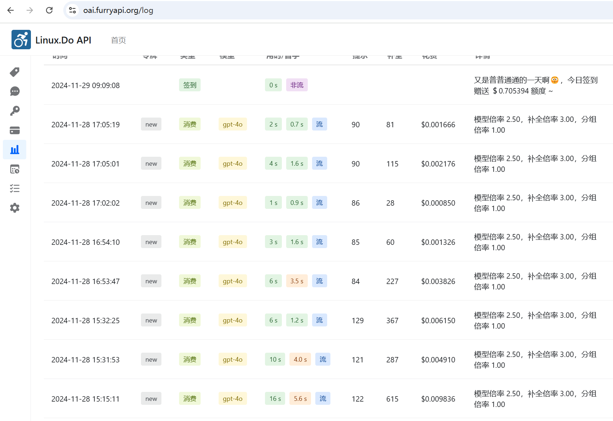
Task: Click the Linux.Do API logo icon
Action: 21,40
